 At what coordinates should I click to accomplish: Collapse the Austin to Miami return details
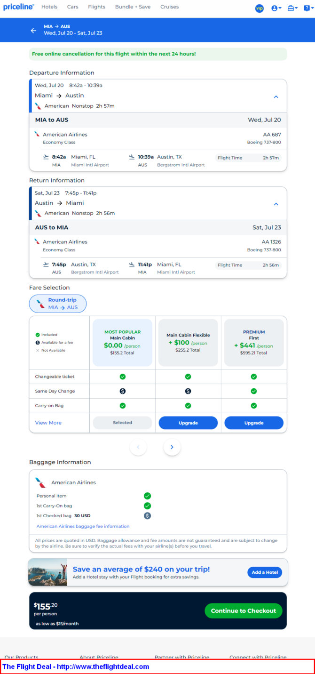tap(276, 204)
